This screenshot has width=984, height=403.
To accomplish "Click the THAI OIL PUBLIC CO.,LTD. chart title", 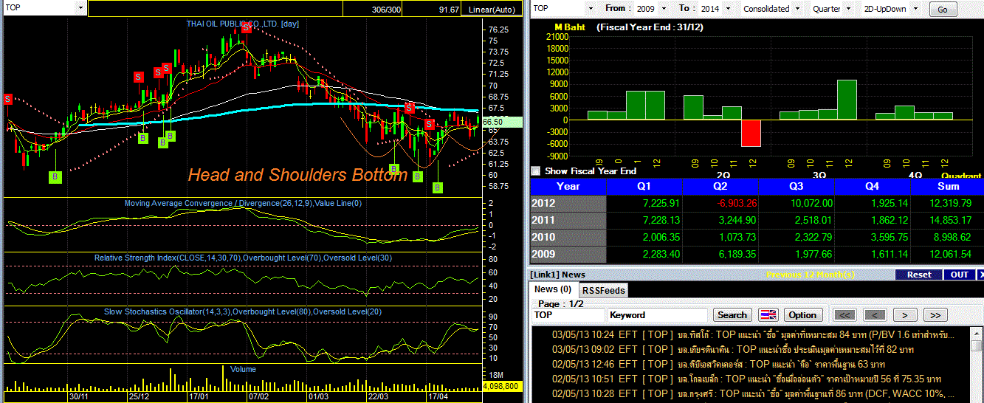I will (241, 24).
